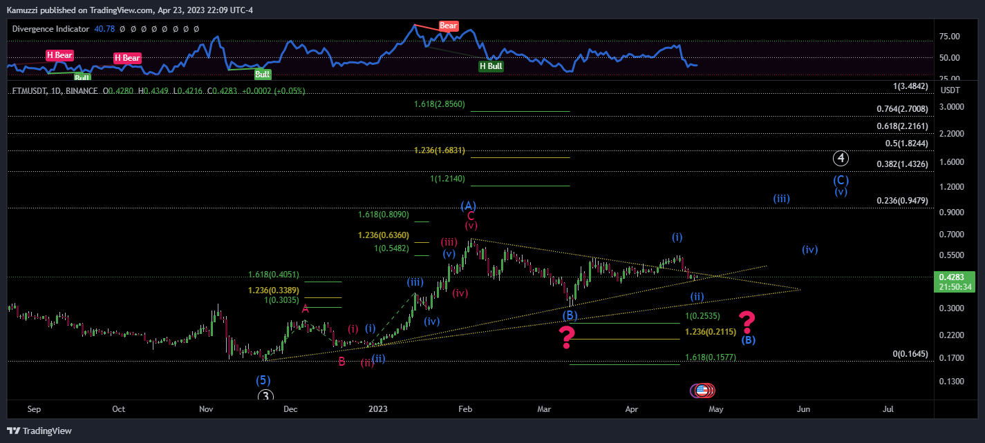Select the Fib label 1.236(0.6360)
The width and height of the screenshot is (985, 443).
[384, 235]
